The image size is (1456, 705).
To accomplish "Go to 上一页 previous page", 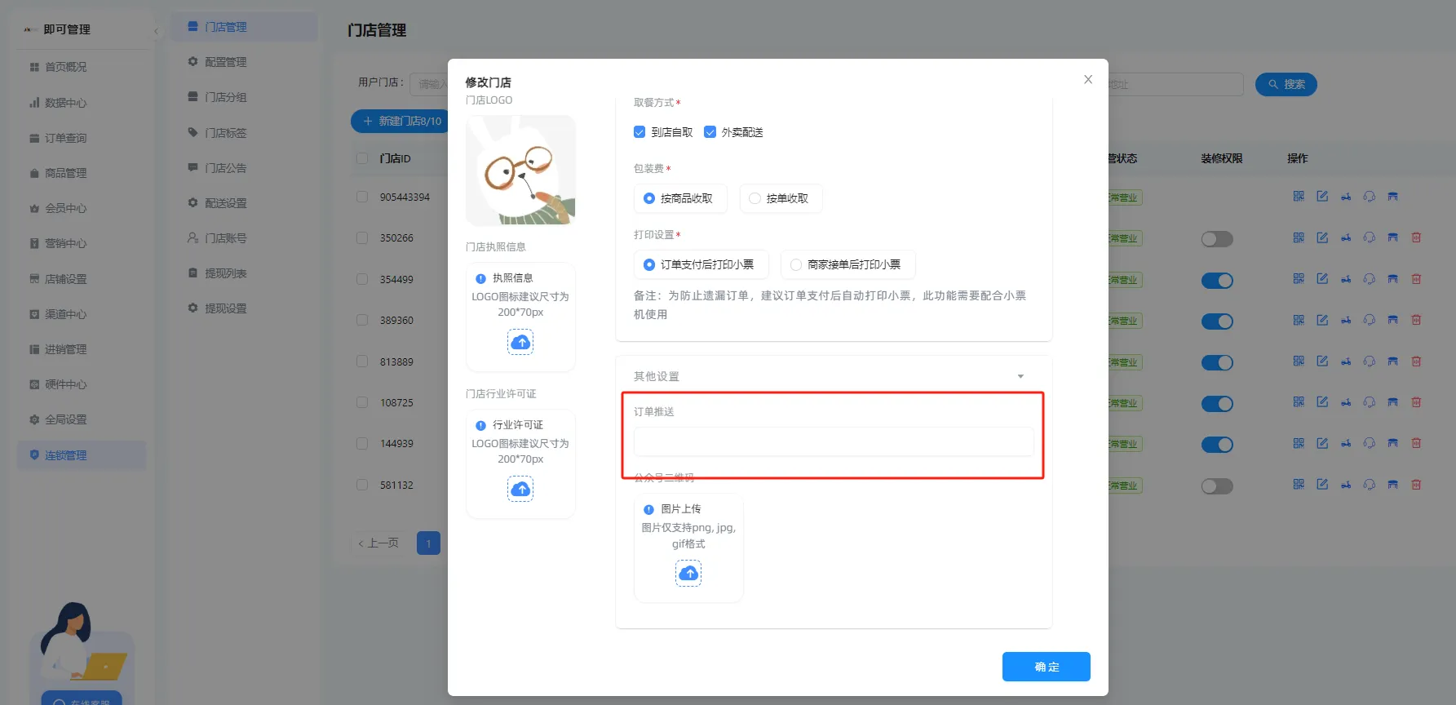I will tap(379, 543).
